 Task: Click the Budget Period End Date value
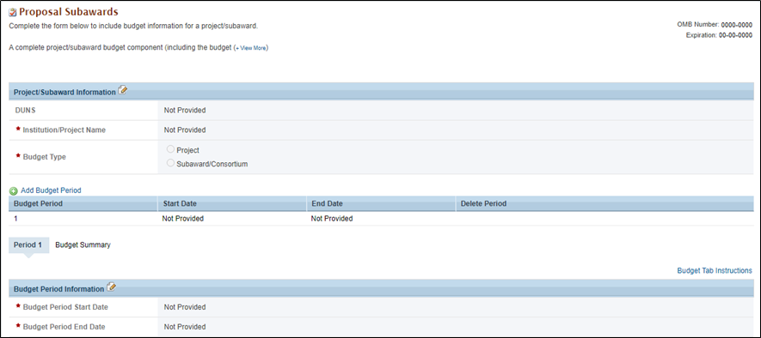[x=185, y=326]
